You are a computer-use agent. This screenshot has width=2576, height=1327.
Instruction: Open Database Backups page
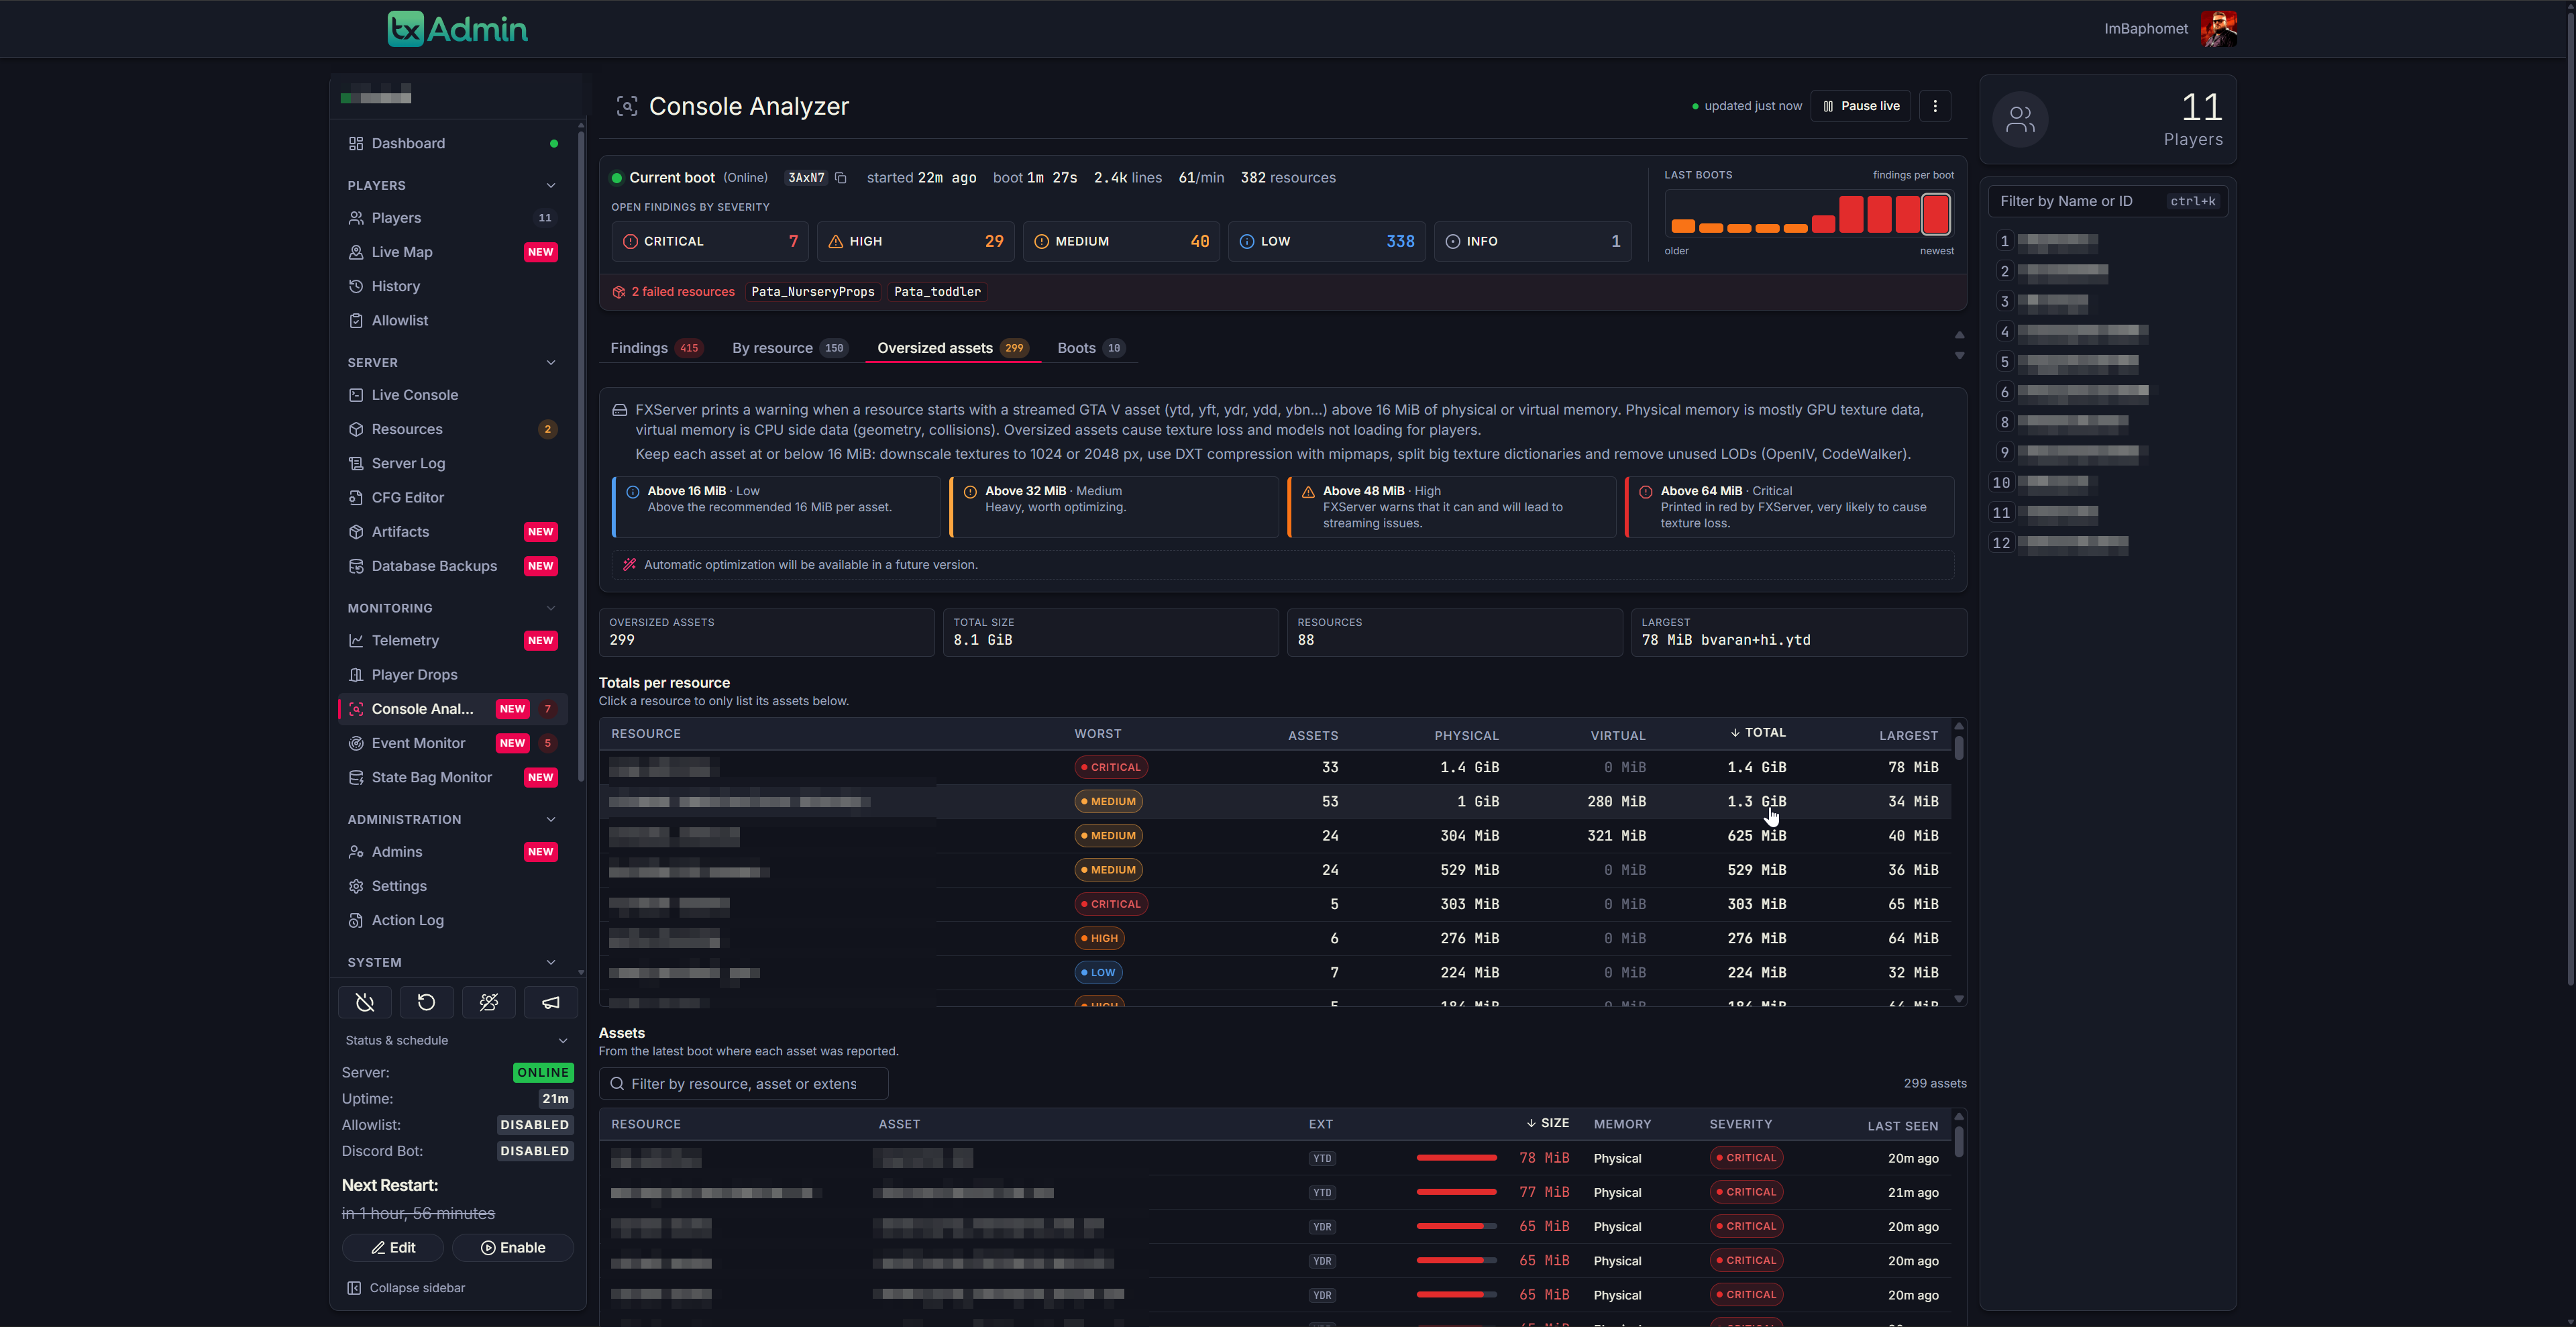coord(453,566)
